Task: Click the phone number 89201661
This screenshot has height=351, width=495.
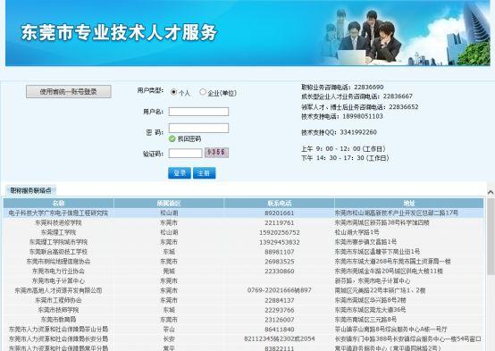Action: pos(280,213)
